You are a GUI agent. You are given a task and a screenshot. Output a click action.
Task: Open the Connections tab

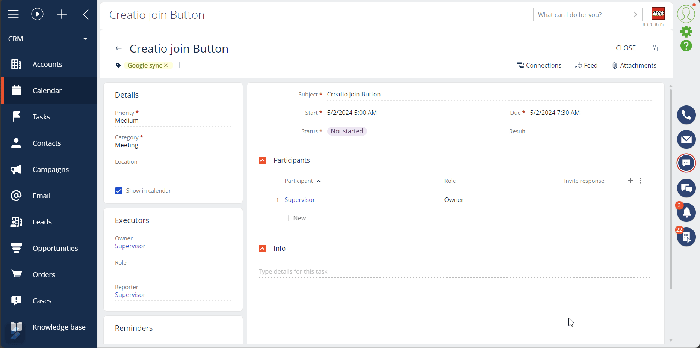point(539,65)
